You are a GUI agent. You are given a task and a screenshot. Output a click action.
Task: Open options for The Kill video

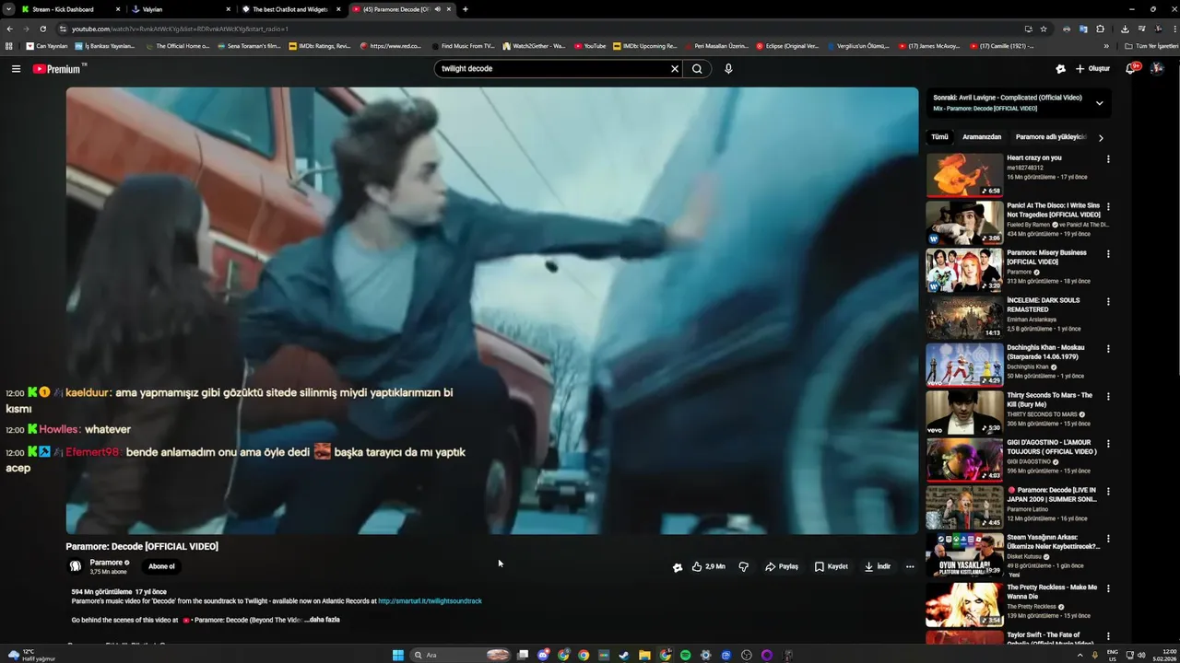[1108, 396]
